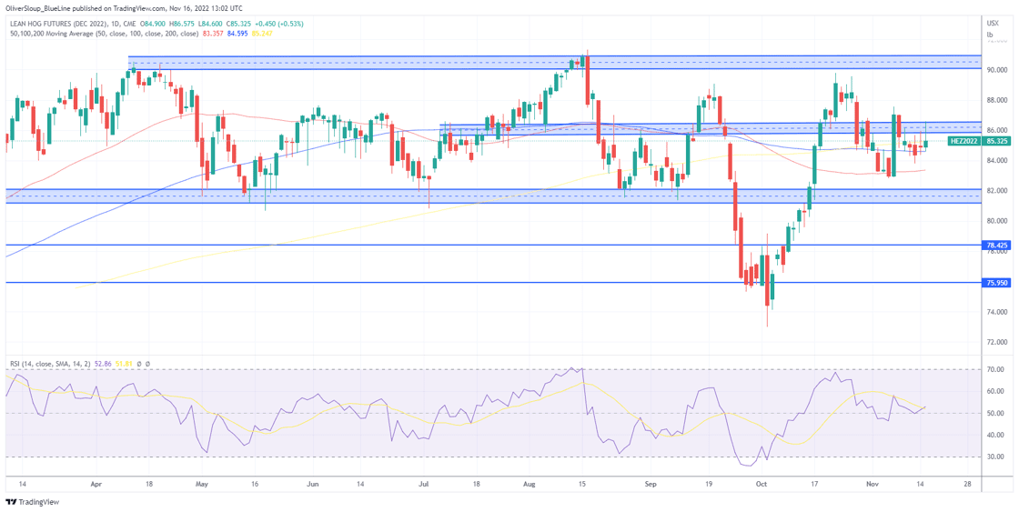Click the 90.000 price axis label
This screenshot has height=512, width=1019.
click(996, 69)
